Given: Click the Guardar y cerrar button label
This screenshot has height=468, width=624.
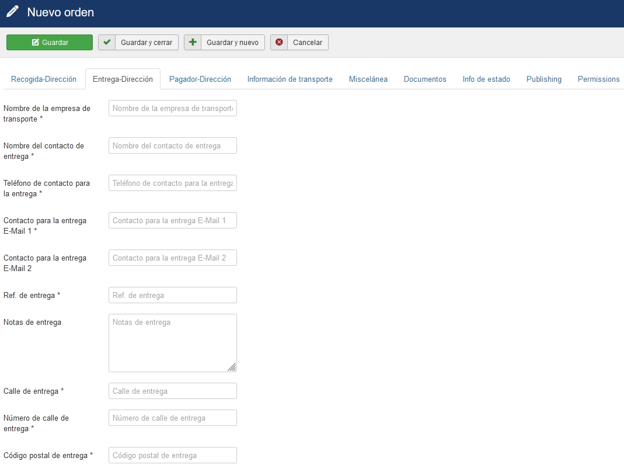Looking at the screenshot, I should pos(147,43).
